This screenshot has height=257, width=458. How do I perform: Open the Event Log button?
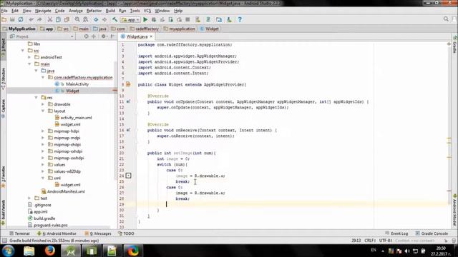click(x=396, y=233)
